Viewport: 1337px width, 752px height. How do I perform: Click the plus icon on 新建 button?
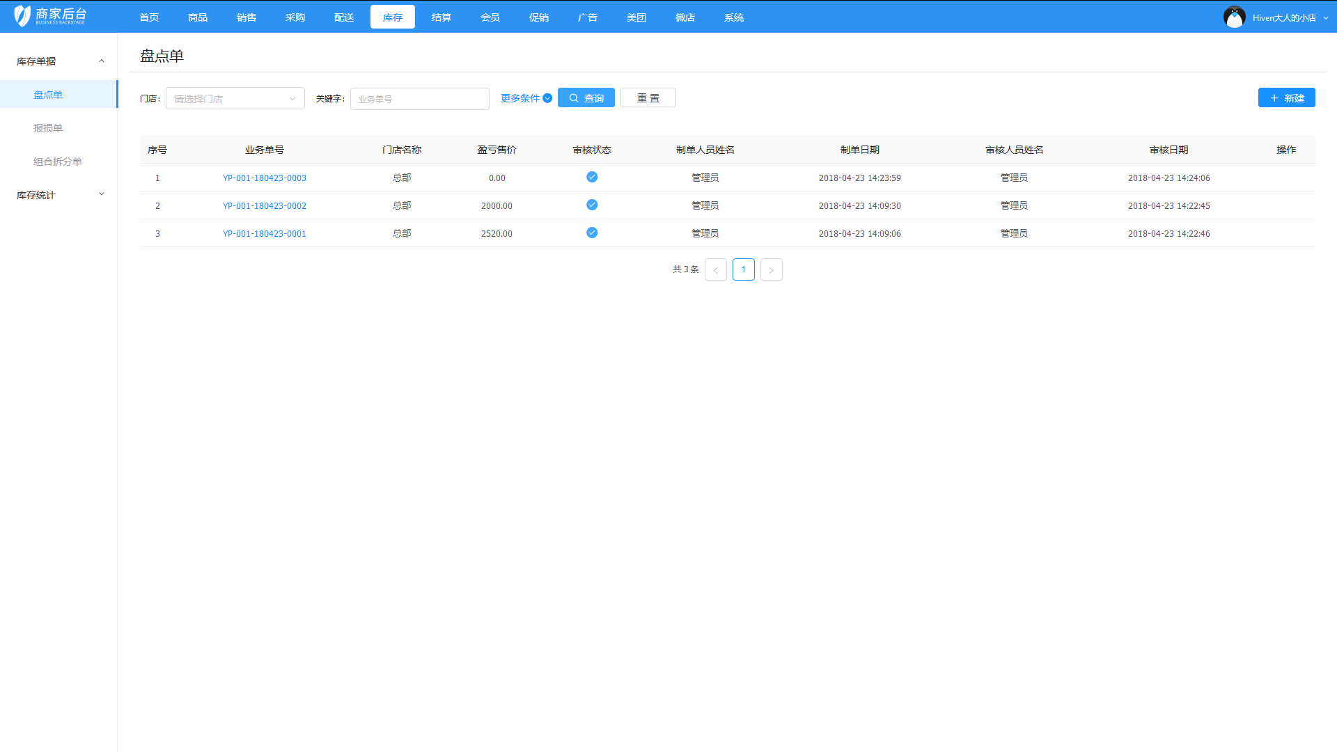(1274, 97)
